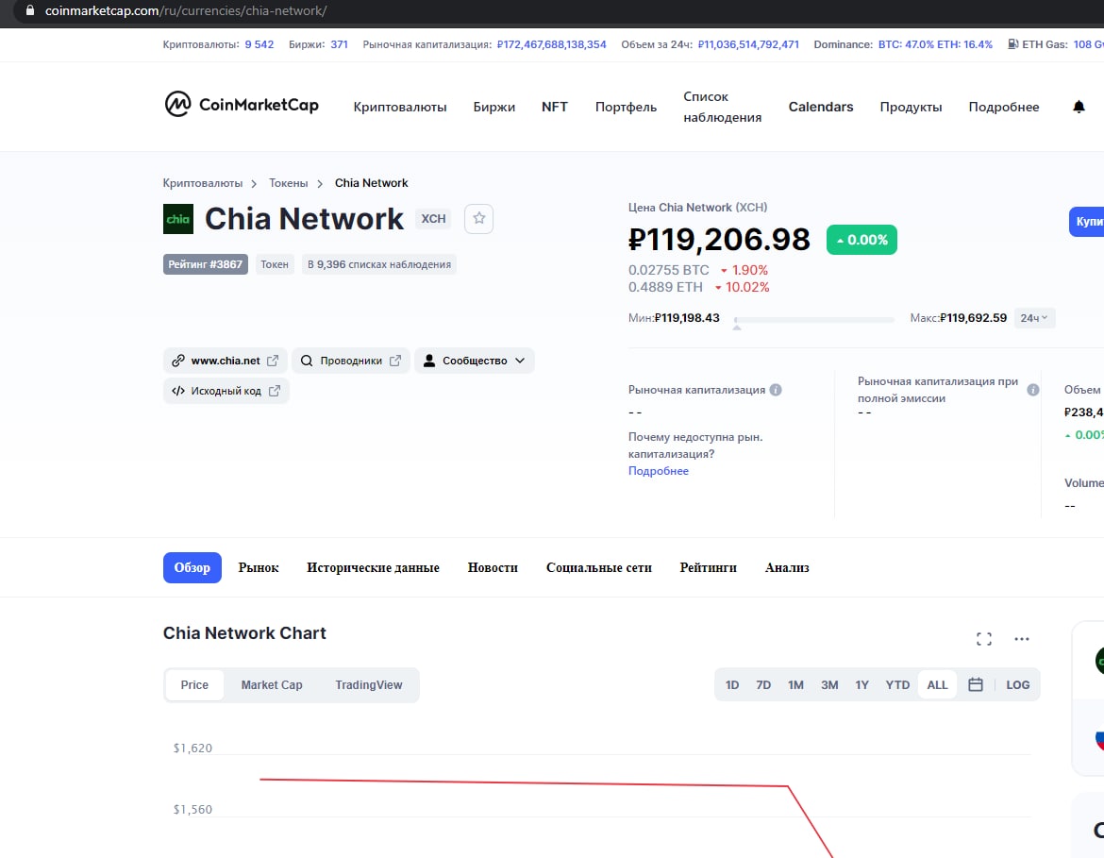Click the browser address bar URL

[x=186, y=10]
